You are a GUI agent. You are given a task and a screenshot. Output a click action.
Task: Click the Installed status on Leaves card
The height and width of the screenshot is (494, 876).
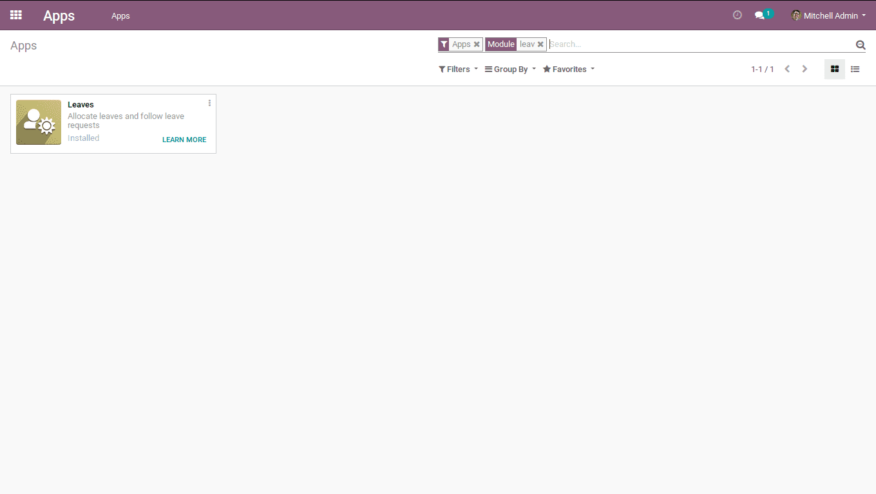tap(83, 138)
